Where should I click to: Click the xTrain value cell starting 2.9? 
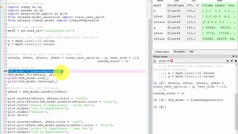[x=219, y=22]
